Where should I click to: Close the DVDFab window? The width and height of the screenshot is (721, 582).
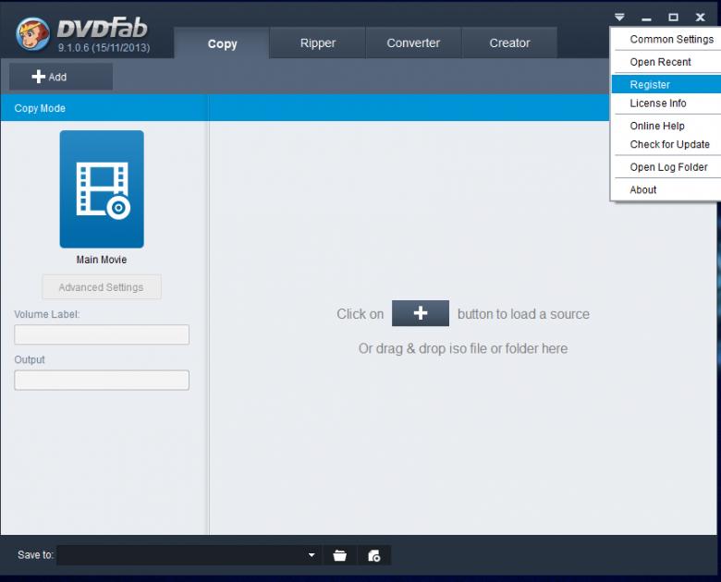(701, 18)
